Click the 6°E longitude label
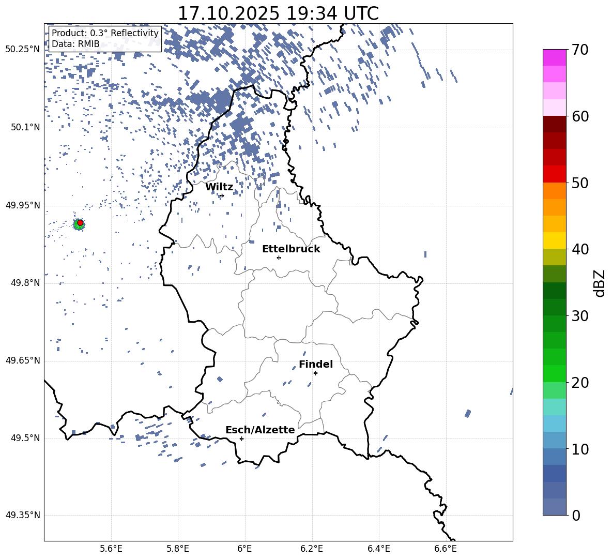Viewport: 612px width, 559px height. point(244,549)
